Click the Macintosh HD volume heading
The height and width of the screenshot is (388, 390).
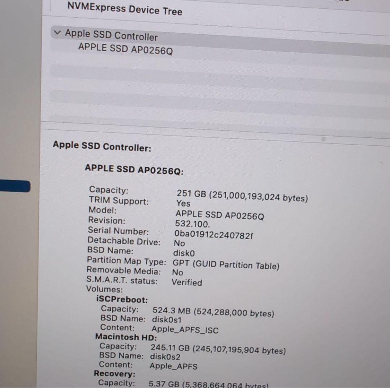click(126, 337)
